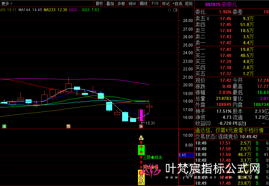The image size is (269, 186).
Task: Select the 多股 view
Action: tap(121, 4)
